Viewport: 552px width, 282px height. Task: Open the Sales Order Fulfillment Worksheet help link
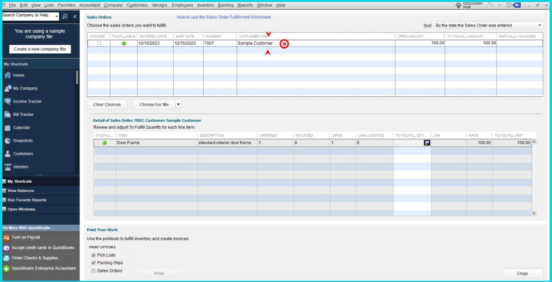(x=223, y=17)
